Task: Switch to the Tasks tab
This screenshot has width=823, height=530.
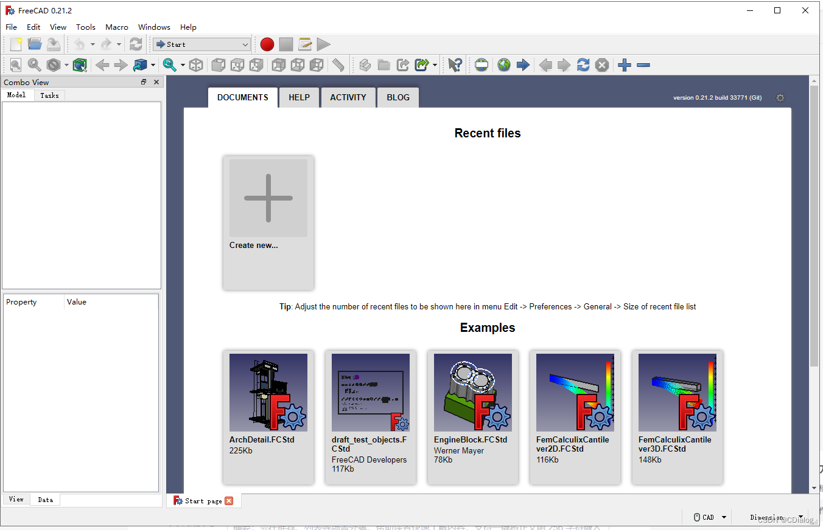Action: [x=49, y=95]
